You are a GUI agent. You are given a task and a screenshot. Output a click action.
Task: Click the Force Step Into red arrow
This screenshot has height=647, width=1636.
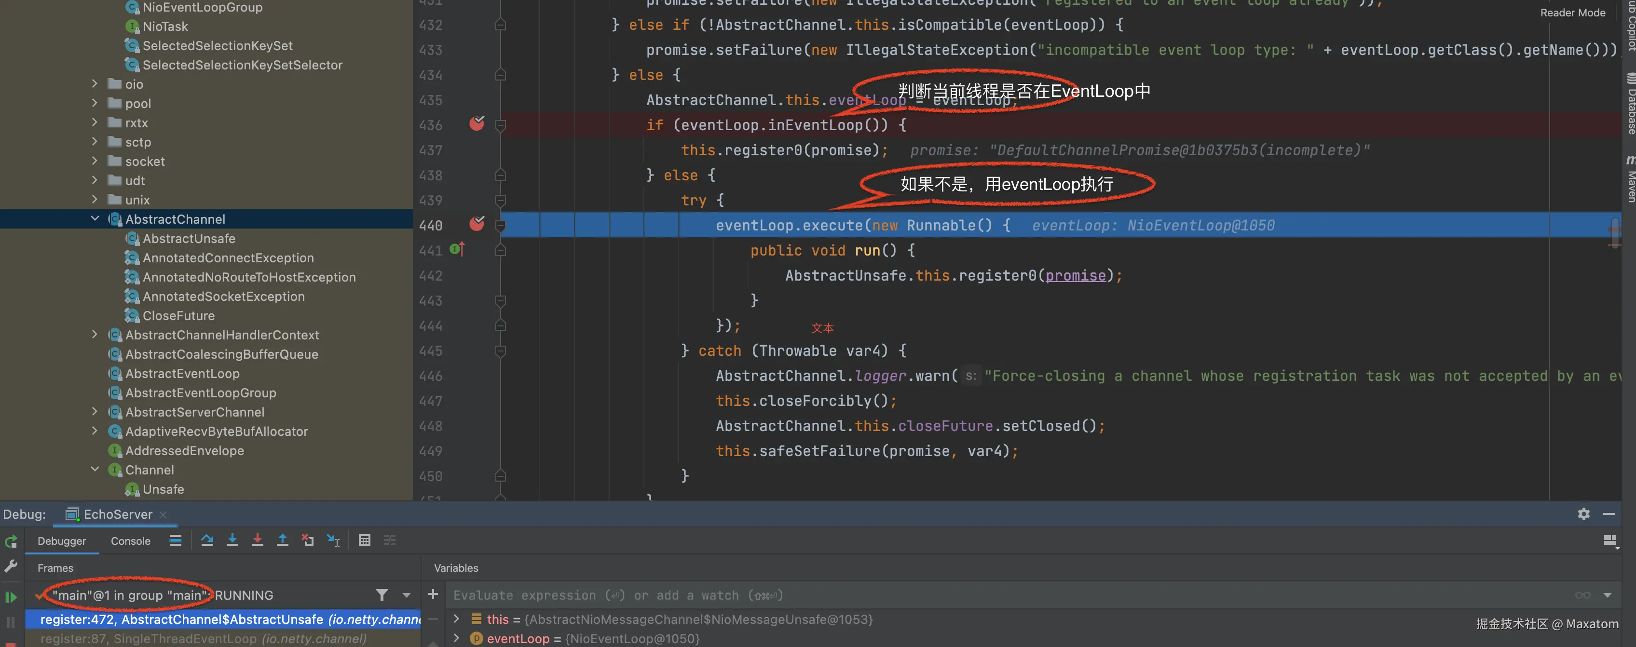[257, 540]
